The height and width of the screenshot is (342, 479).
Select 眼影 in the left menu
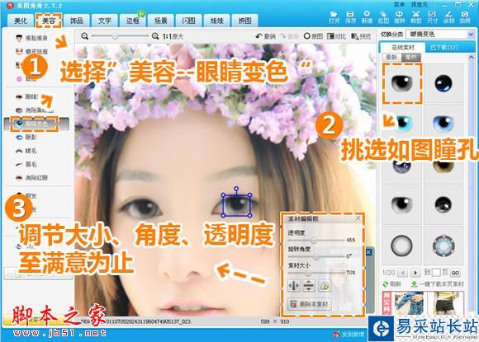[x=26, y=137]
